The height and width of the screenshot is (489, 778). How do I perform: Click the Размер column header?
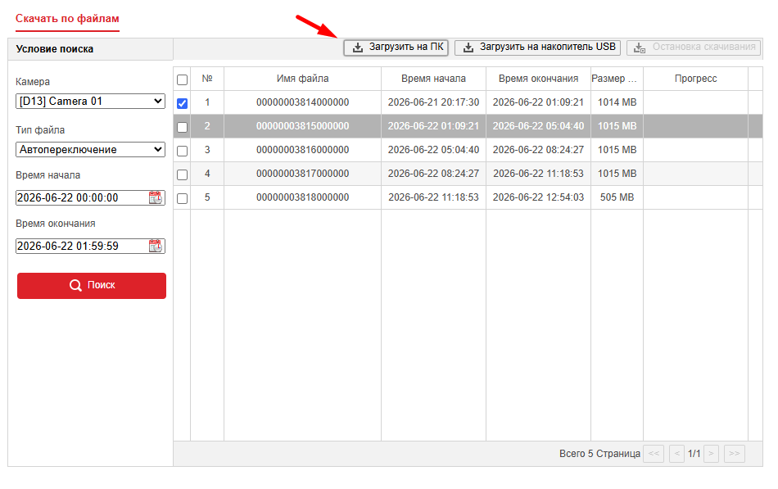coord(617,79)
